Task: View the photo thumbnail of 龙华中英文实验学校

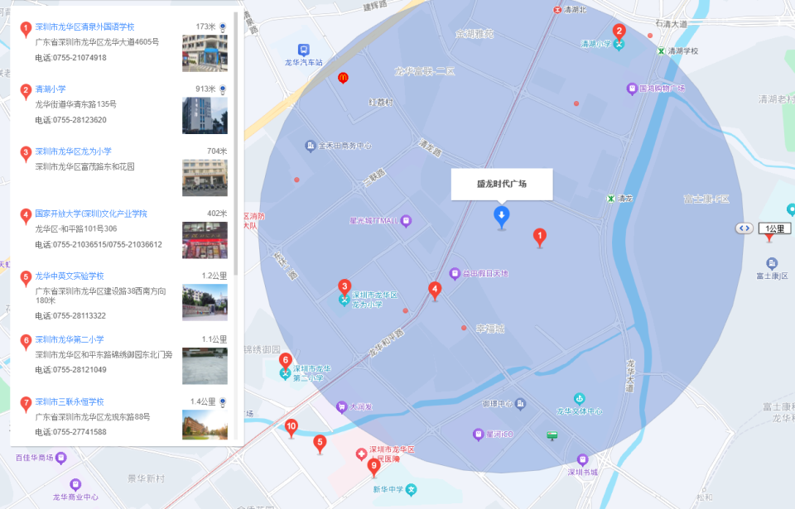Action: [x=205, y=303]
